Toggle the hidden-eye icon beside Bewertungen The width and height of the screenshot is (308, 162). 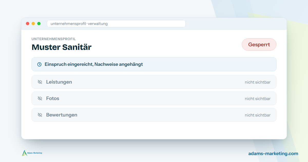(40, 115)
